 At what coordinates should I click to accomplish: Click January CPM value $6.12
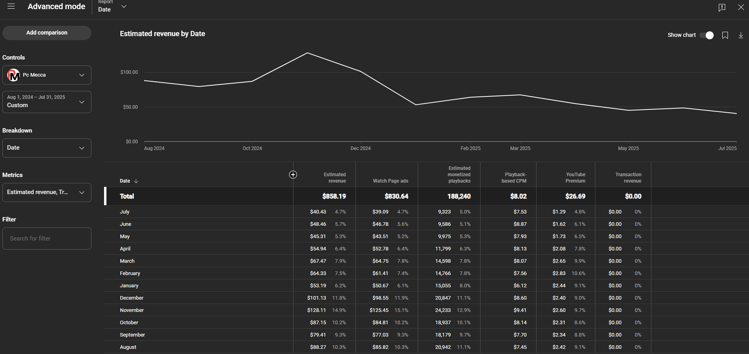520,286
